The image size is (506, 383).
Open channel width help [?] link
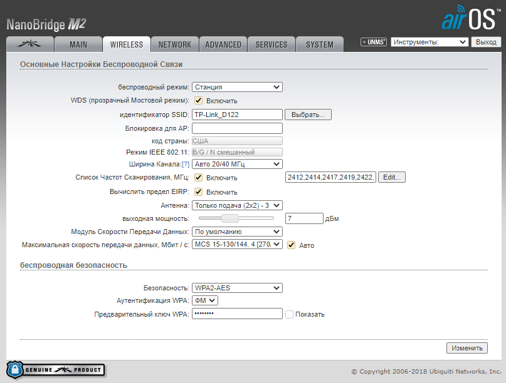pyautogui.click(x=186, y=165)
